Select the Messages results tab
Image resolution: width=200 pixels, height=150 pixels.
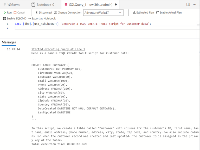point(9,42)
